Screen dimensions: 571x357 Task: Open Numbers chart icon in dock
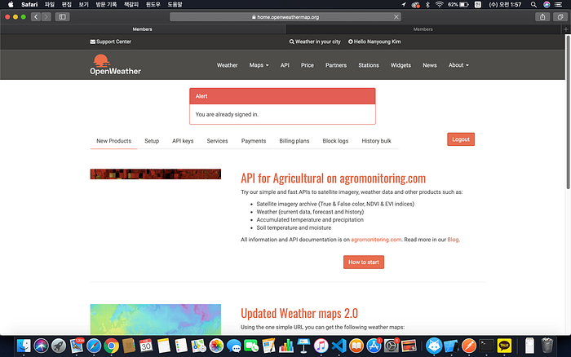286,346
